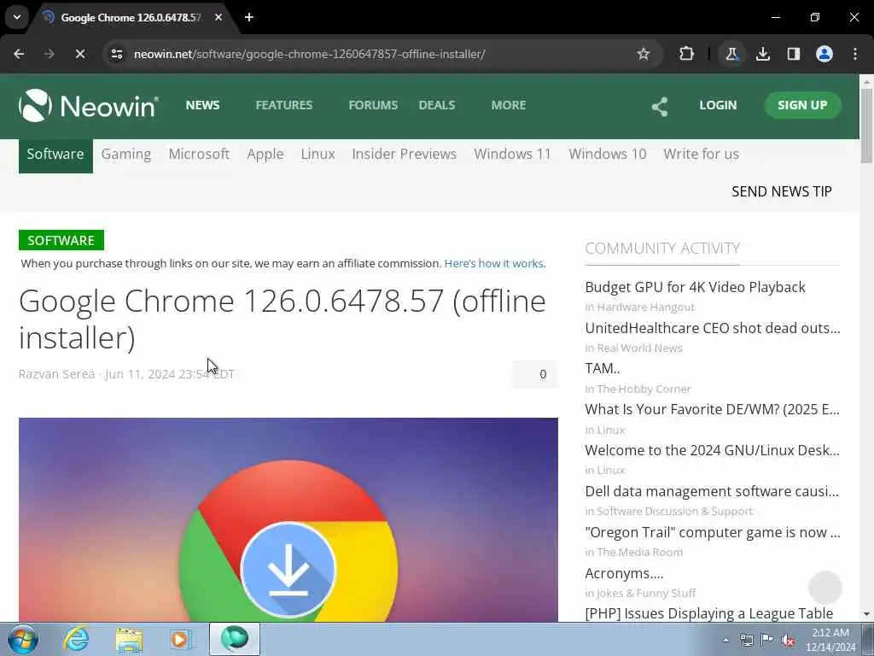This screenshot has height=656, width=874.
Task: Click the network tray icon
Action: [x=746, y=640]
